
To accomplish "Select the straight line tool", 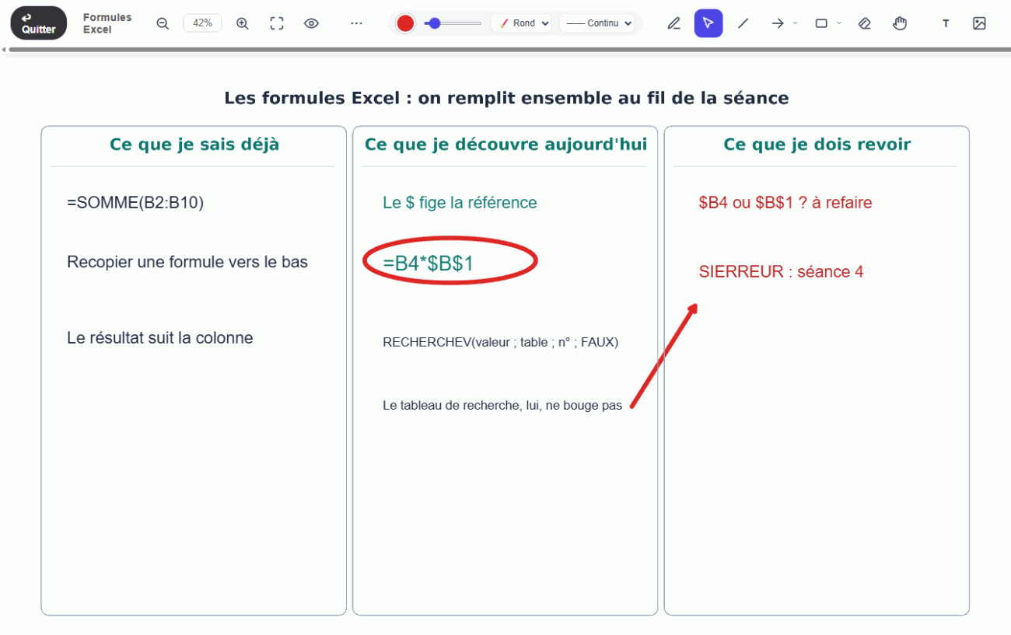I will (x=743, y=23).
